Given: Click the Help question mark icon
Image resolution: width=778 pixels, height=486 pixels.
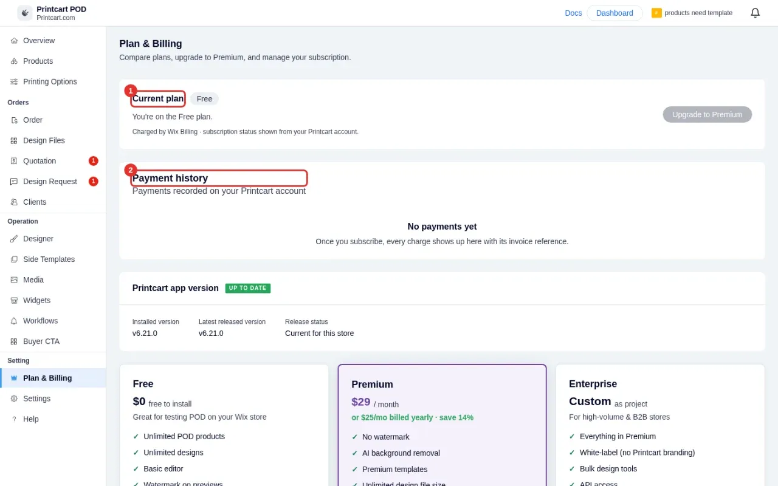Looking at the screenshot, I should (14, 419).
